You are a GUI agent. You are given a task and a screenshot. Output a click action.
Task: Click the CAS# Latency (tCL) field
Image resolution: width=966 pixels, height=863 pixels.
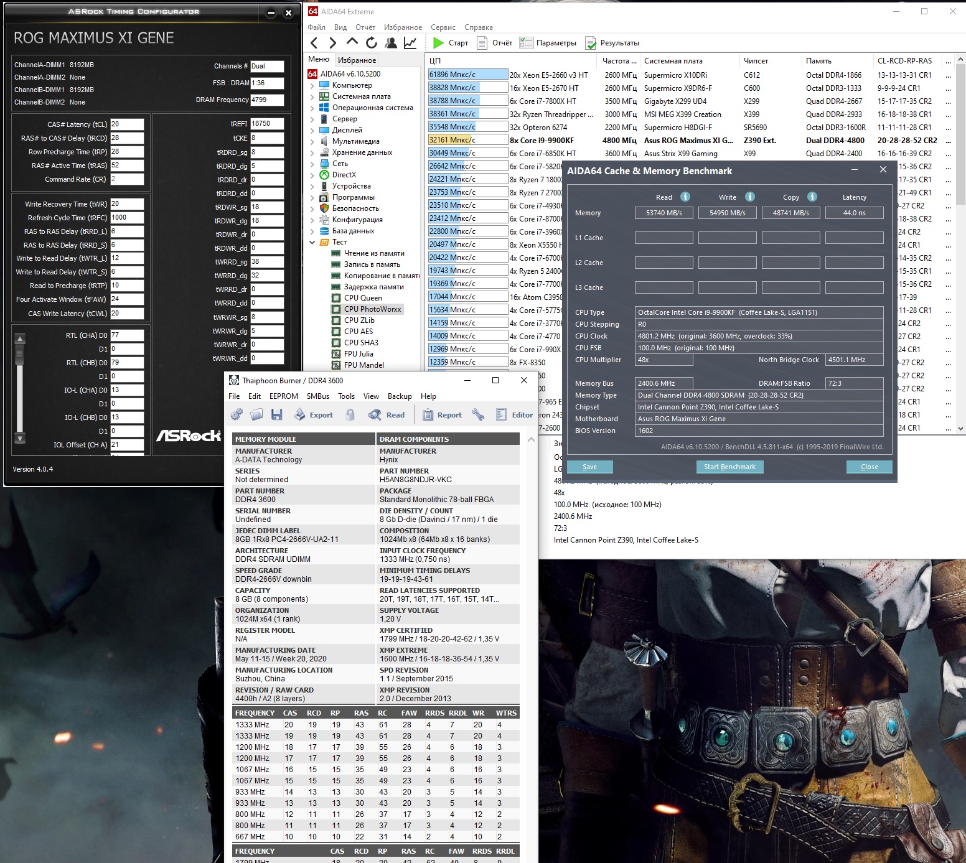point(127,124)
